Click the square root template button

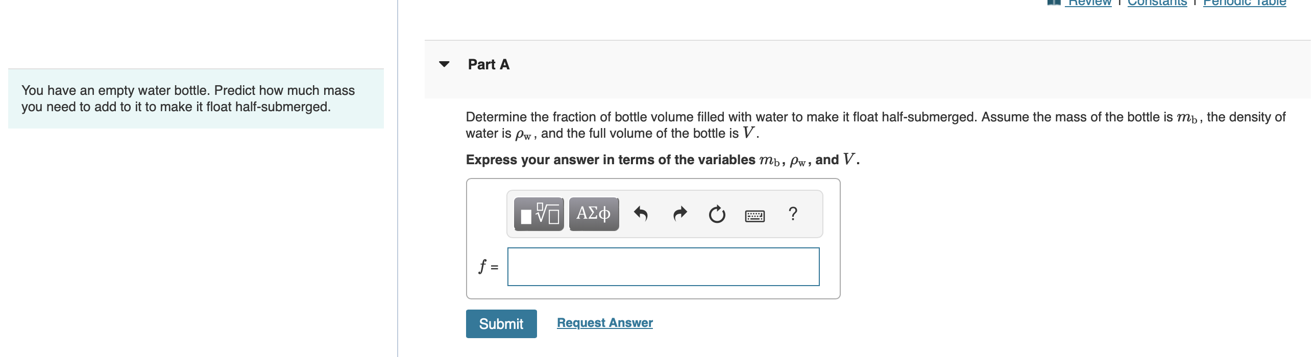point(538,214)
